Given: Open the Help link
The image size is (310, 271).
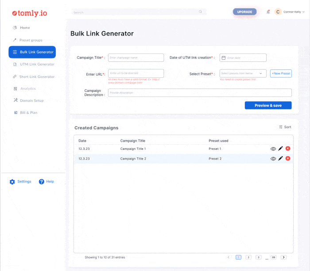Looking at the screenshot, I should click(x=50, y=181).
